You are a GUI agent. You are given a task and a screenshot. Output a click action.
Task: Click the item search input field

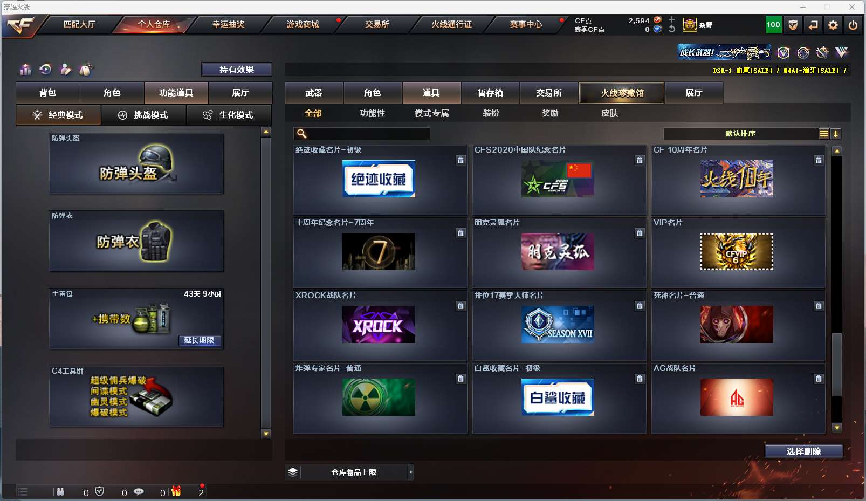click(x=361, y=134)
